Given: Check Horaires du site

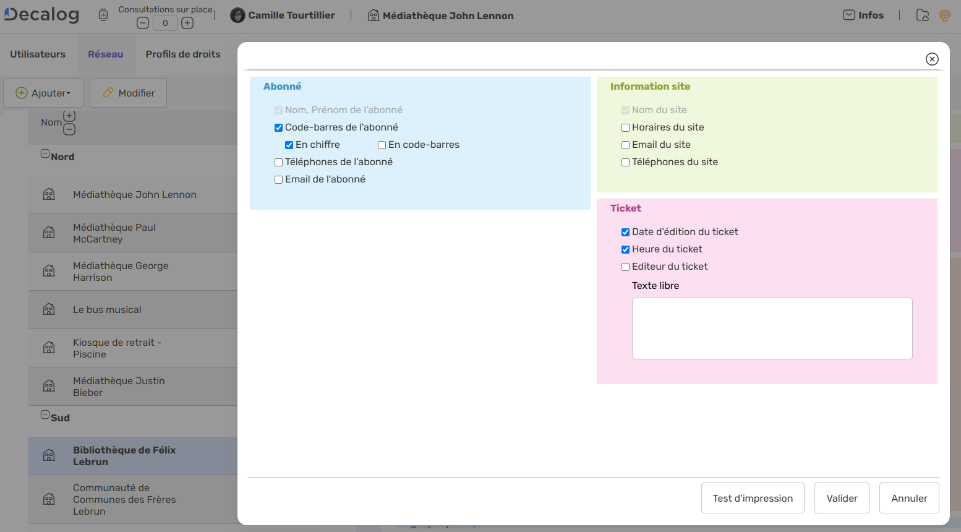Looking at the screenshot, I should [x=625, y=127].
